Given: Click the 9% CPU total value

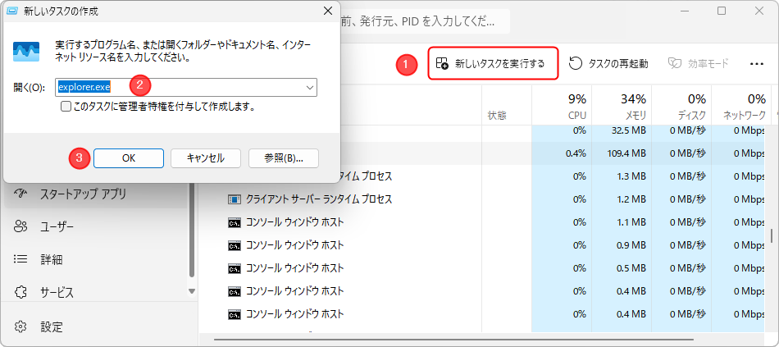Looking at the screenshot, I should [x=577, y=98].
